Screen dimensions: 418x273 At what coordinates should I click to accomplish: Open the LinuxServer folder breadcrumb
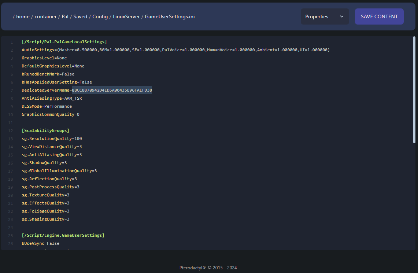[x=126, y=16]
